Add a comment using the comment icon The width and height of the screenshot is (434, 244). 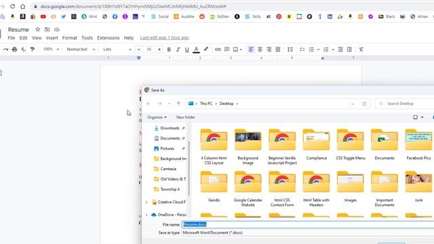pyautogui.click(x=226, y=49)
